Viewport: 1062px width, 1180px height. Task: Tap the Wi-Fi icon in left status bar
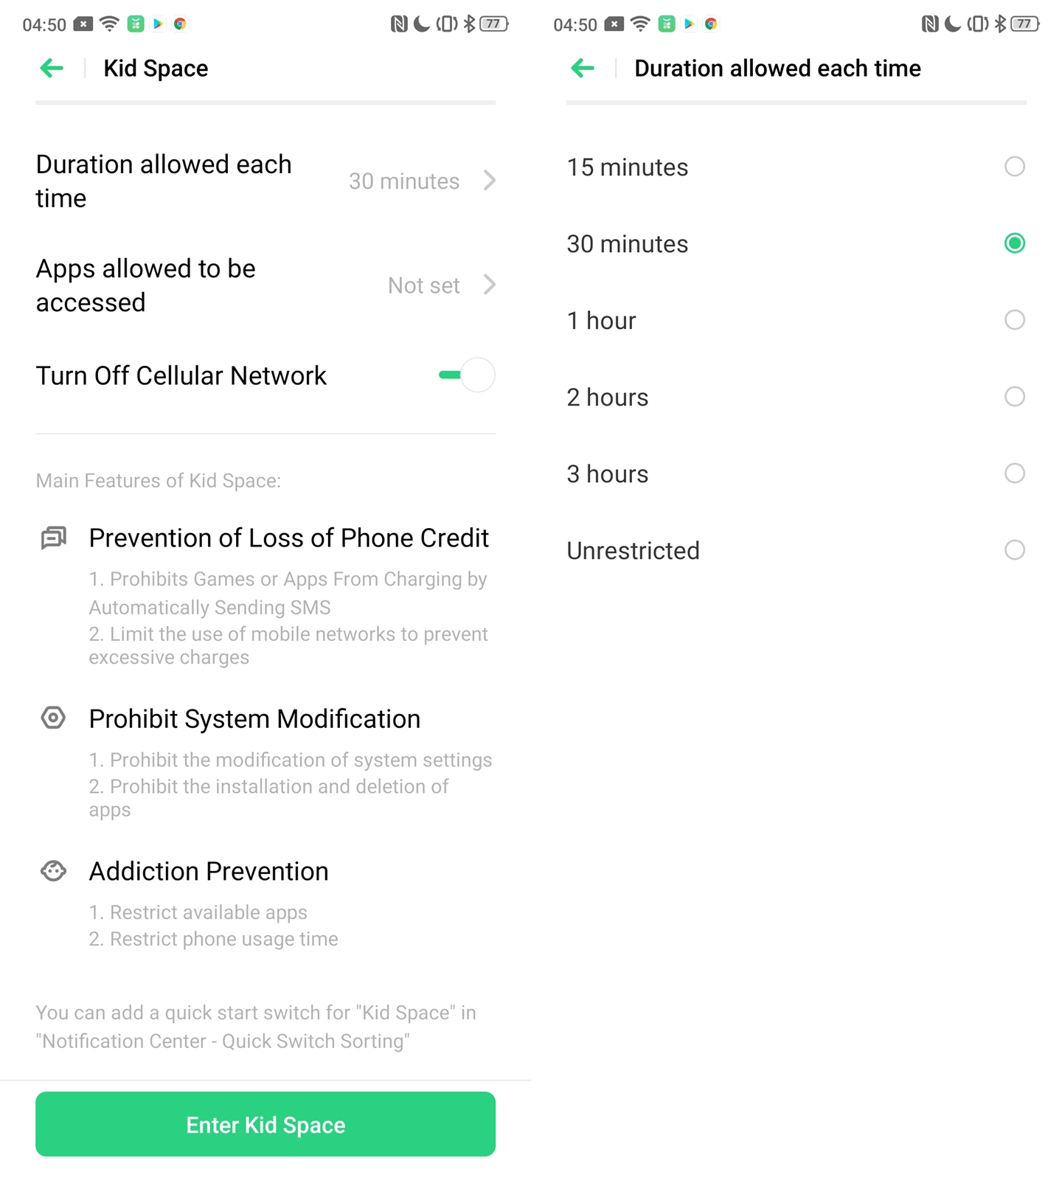(x=109, y=24)
